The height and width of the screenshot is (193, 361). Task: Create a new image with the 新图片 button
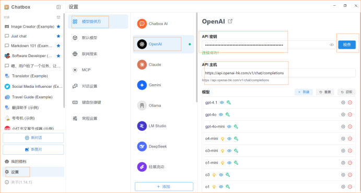[33, 150]
